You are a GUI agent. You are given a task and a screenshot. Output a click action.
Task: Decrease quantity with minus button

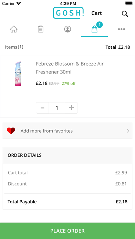pos(42,108)
